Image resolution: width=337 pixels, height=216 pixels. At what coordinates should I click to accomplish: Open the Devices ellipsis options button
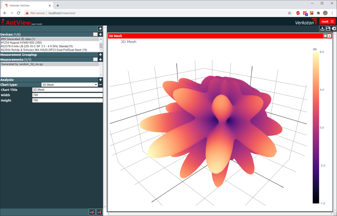(95, 34)
